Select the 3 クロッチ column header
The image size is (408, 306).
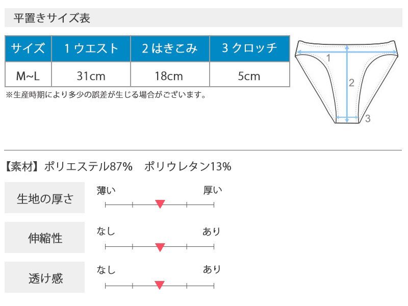pyautogui.click(x=250, y=49)
